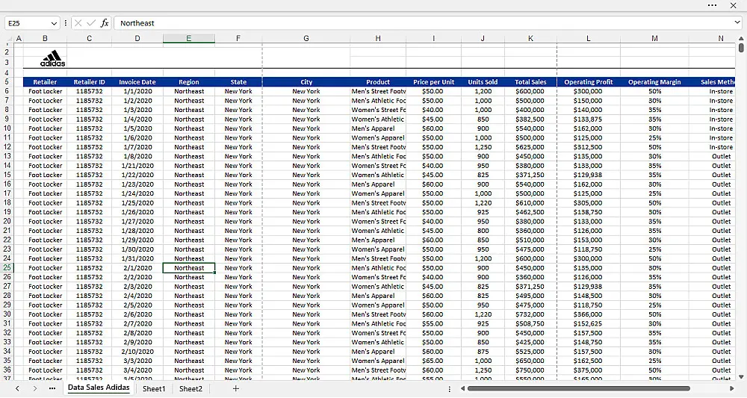Select the total sales $732,000 cell

click(x=530, y=314)
